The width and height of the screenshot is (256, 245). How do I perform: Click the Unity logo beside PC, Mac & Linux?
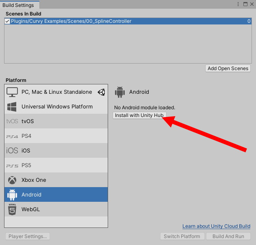102,92
